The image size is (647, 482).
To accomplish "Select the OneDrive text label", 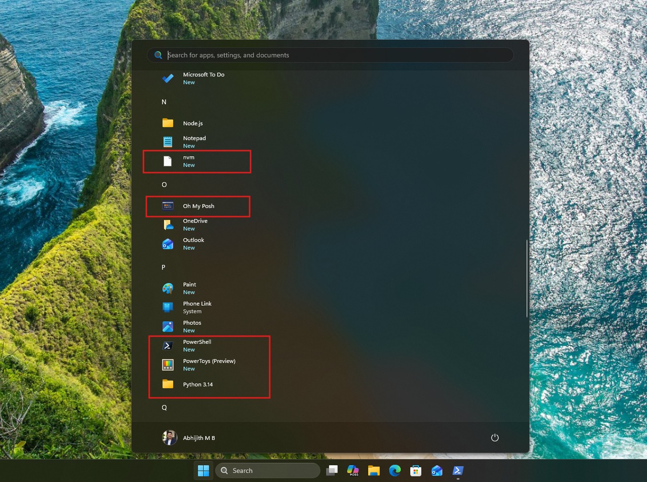I will point(195,221).
